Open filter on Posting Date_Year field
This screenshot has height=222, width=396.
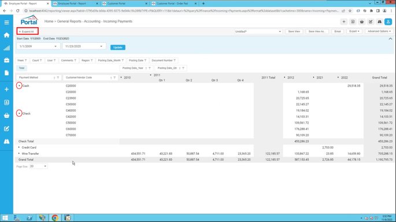click(150, 68)
